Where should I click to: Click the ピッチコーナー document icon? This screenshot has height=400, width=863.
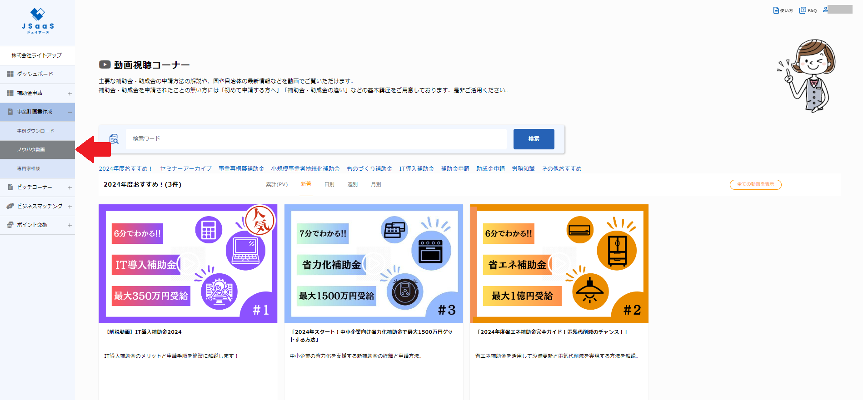tap(10, 187)
